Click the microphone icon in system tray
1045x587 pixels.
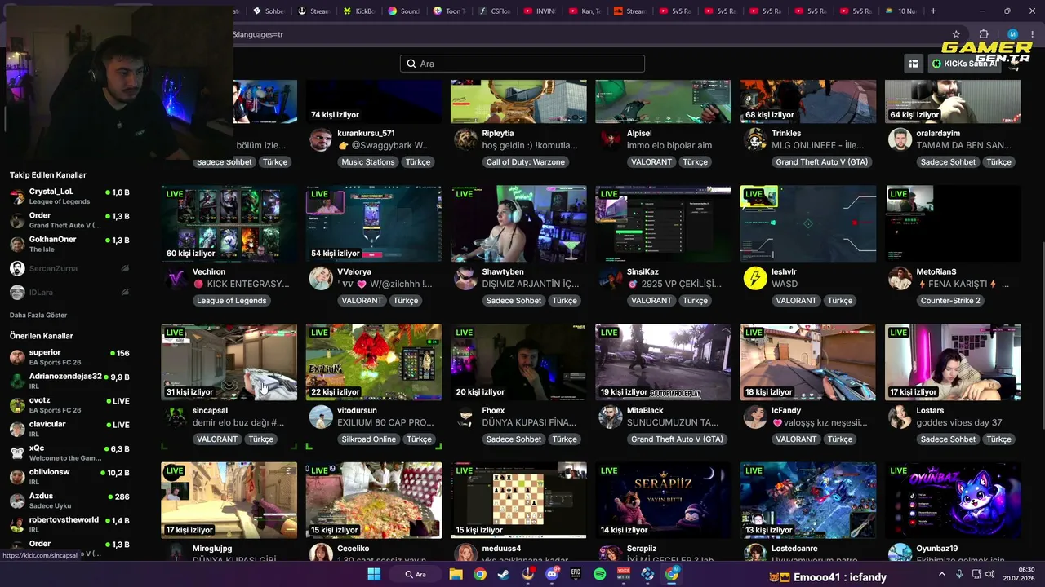click(959, 574)
